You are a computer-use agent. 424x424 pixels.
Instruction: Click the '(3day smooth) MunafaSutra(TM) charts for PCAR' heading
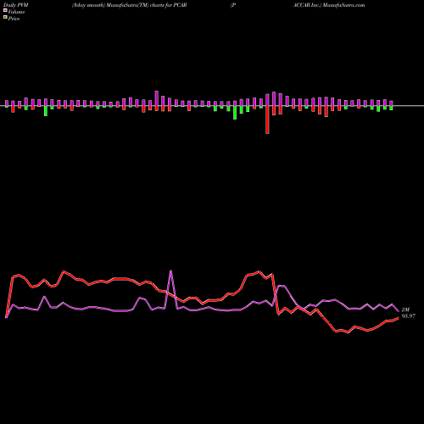coord(130,5)
